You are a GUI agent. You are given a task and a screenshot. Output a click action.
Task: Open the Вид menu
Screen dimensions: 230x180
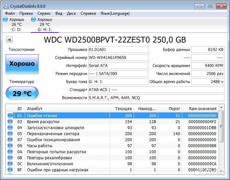tap(59, 13)
